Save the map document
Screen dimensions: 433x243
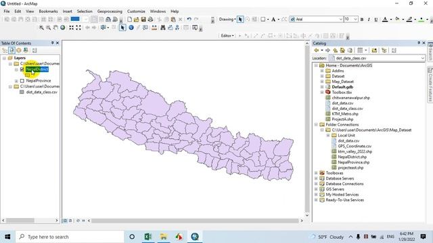click(x=143, y=20)
